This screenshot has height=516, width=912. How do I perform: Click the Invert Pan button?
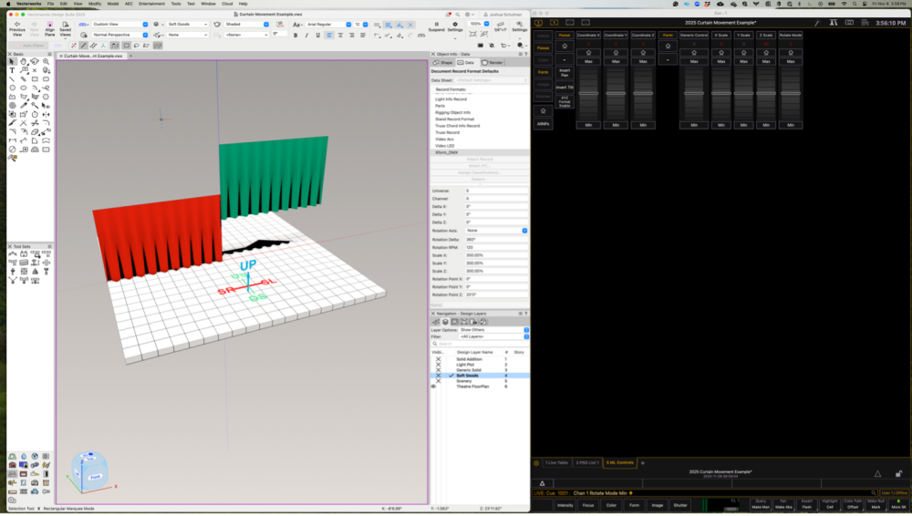(565, 71)
